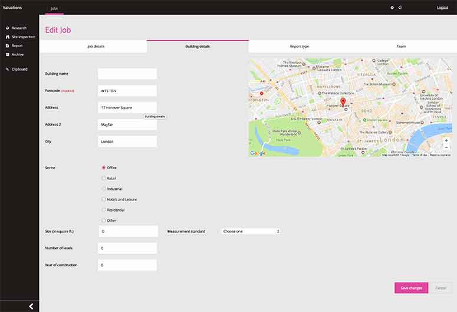Viewport: 457px width, 312px height.
Task: Click the Address 2 field containing Mayfair
Action: tap(127, 124)
